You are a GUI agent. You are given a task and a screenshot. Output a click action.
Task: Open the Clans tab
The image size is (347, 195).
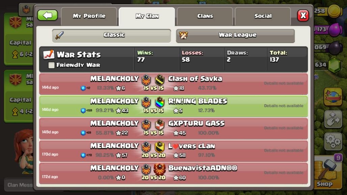(205, 16)
